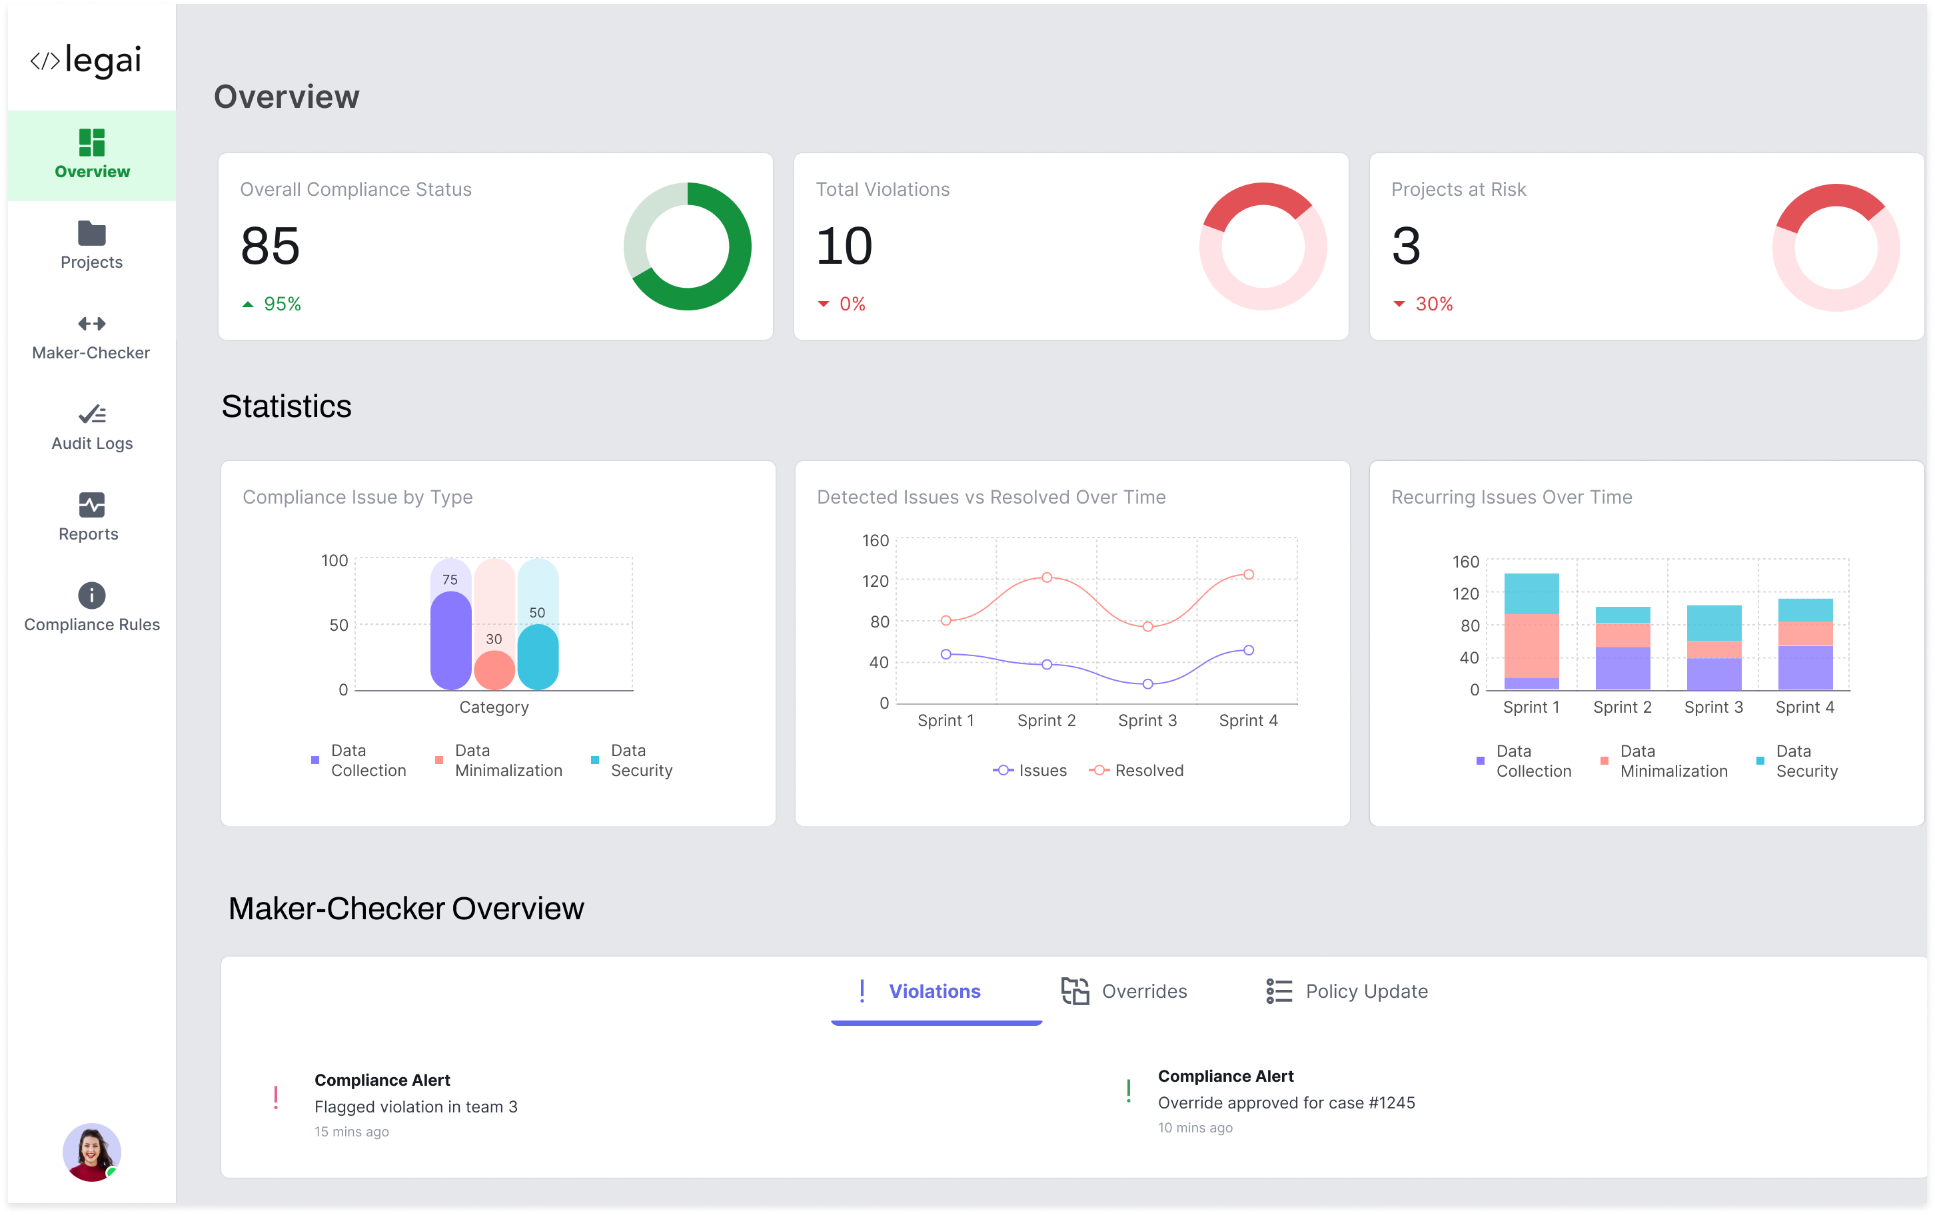This screenshot has width=1935, height=1215.
Task: Switch to the Violations tab
Action: (936, 992)
